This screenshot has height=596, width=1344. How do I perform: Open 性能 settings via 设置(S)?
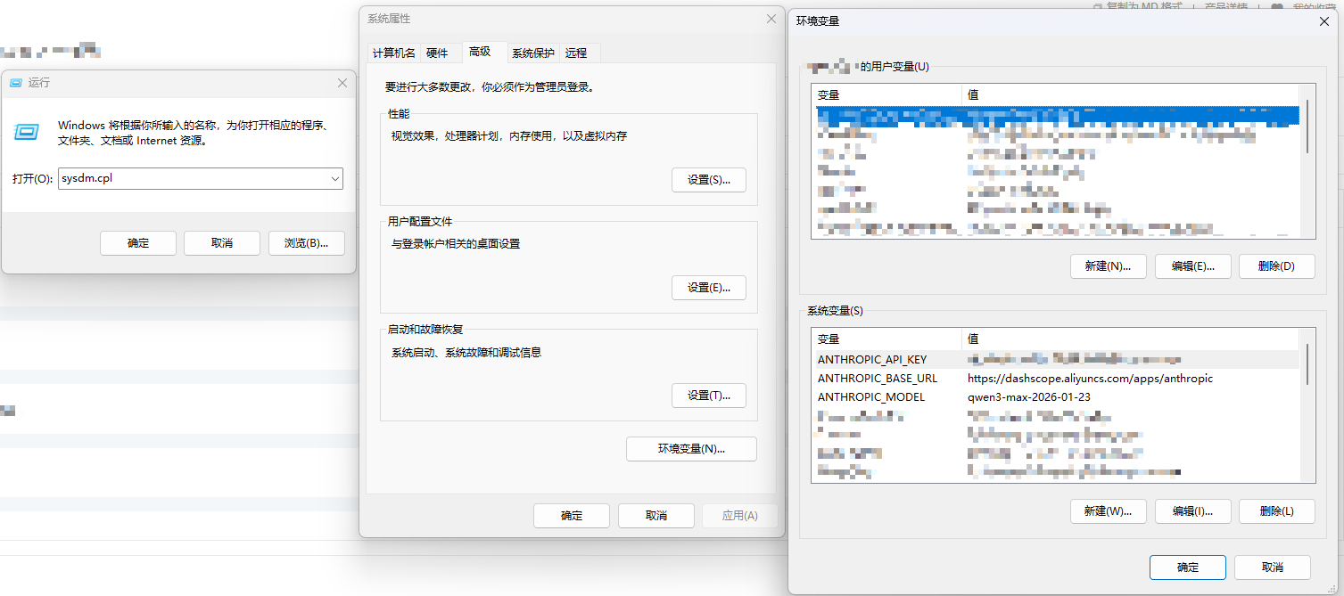click(709, 179)
